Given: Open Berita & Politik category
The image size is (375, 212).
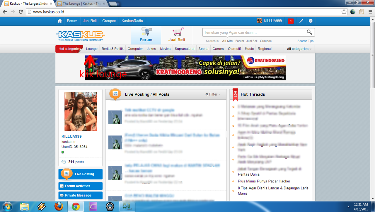Looking at the screenshot, I should coord(113,49).
